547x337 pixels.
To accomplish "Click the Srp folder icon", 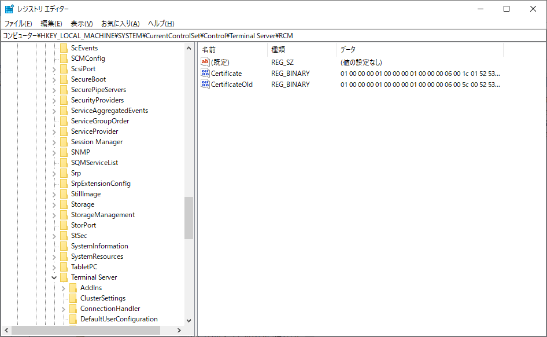I will (64, 173).
